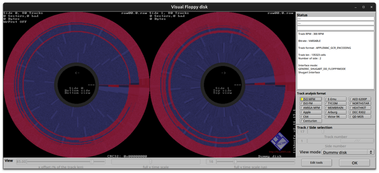Viewport: 379px width, 173px height.
Task: Click the hxc2001.com link
Action: 279,152
